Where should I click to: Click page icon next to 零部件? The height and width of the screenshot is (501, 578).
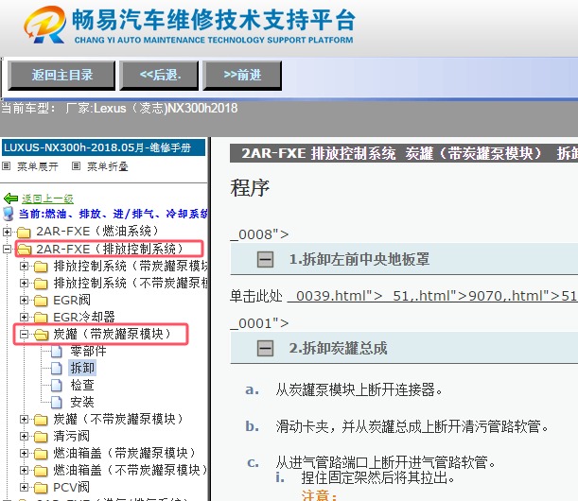click(57, 351)
